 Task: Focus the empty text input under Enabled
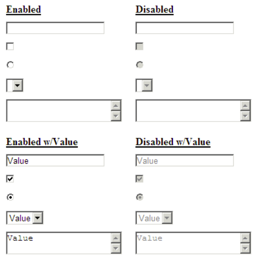coord(55,28)
